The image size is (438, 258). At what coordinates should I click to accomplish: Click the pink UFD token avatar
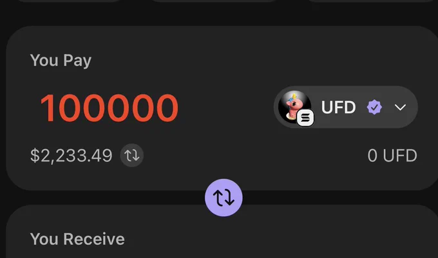point(294,107)
